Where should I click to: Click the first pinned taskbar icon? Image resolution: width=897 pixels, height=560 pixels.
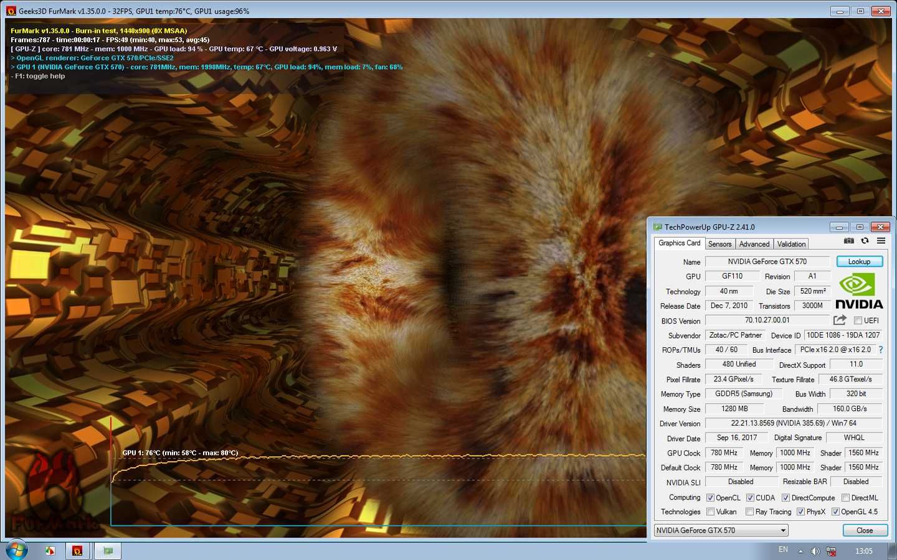tap(50, 551)
